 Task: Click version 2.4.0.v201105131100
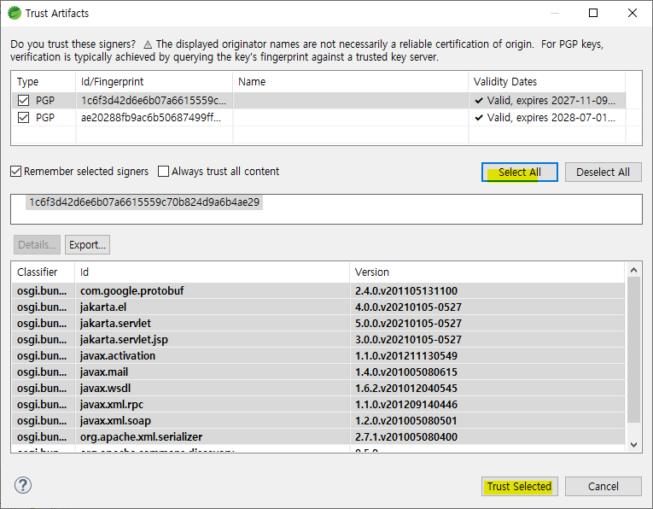(406, 290)
